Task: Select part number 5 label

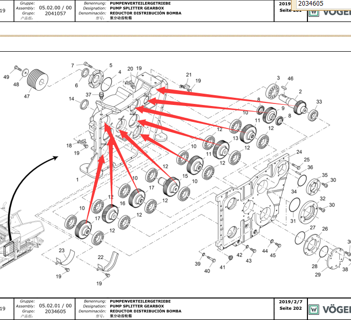Action: 111,66
